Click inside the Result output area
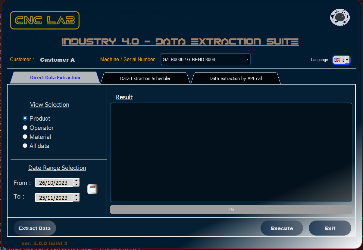Viewport: 363px width, 250px height. pyautogui.click(x=231, y=152)
